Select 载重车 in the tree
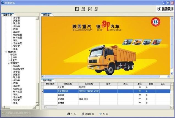This screenshot has height=118, width=175. [x=13, y=60]
